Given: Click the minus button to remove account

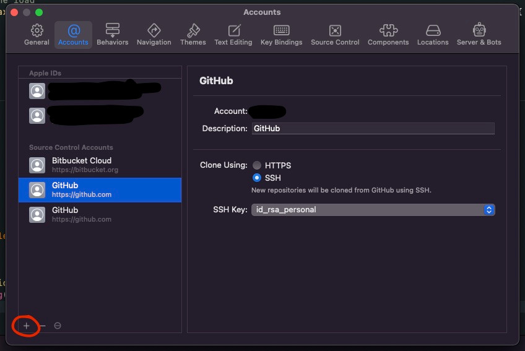Looking at the screenshot, I should pos(43,326).
